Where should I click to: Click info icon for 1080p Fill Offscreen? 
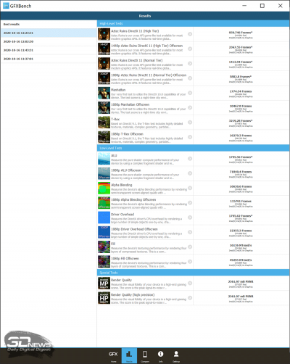190,262
